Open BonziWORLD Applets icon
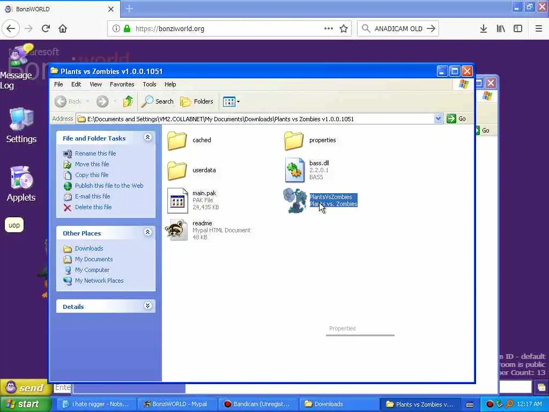The image size is (549, 412). click(21, 184)
